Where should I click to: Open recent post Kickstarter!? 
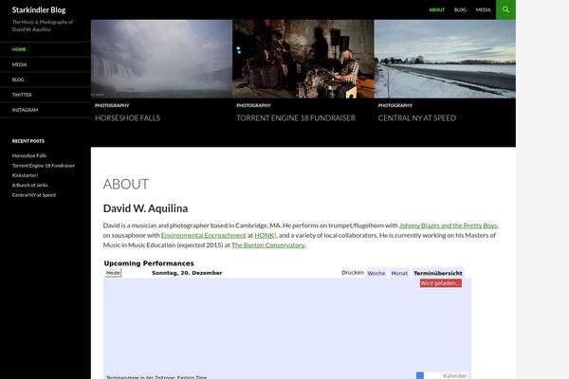[x=25, y=175]
